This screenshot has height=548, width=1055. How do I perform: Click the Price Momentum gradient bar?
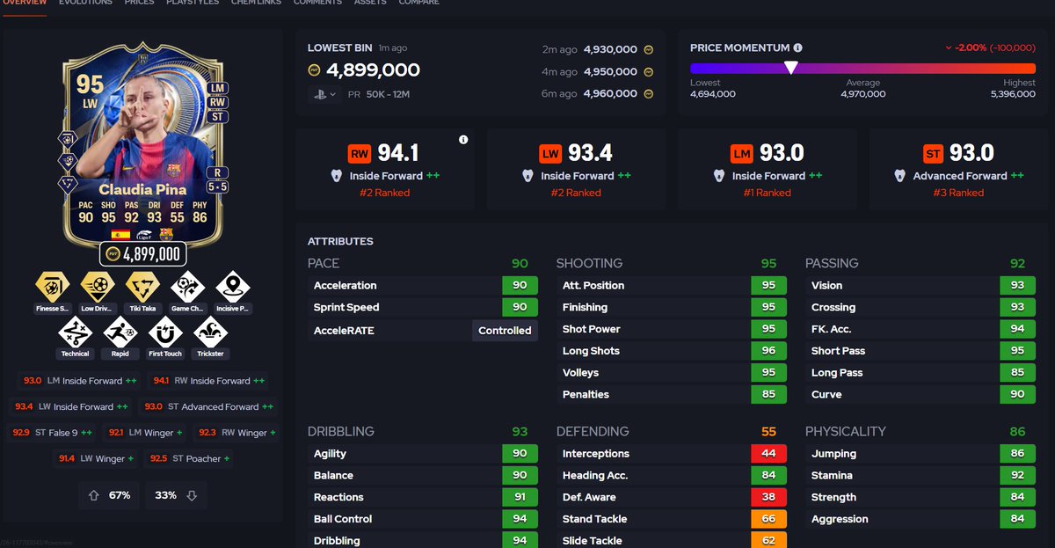862,68
